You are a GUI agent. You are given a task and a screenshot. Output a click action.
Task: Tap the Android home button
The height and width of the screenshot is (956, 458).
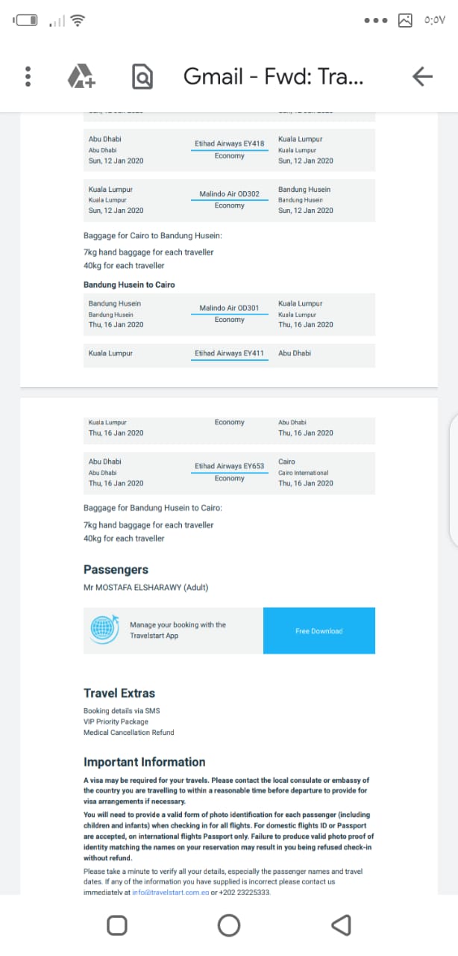coord(229,925)
